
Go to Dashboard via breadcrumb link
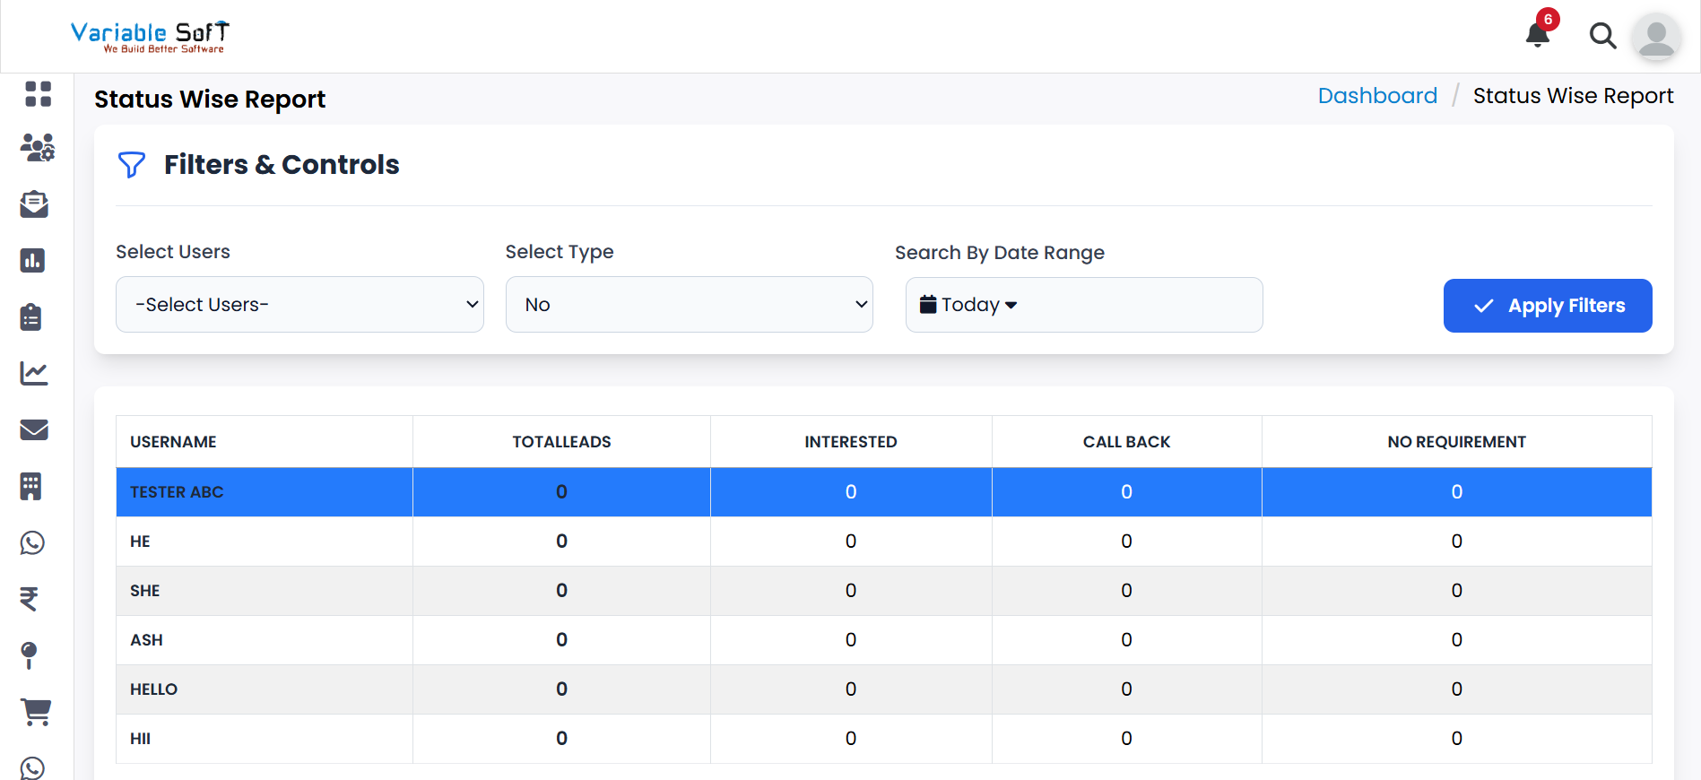tap(1376, 96)
